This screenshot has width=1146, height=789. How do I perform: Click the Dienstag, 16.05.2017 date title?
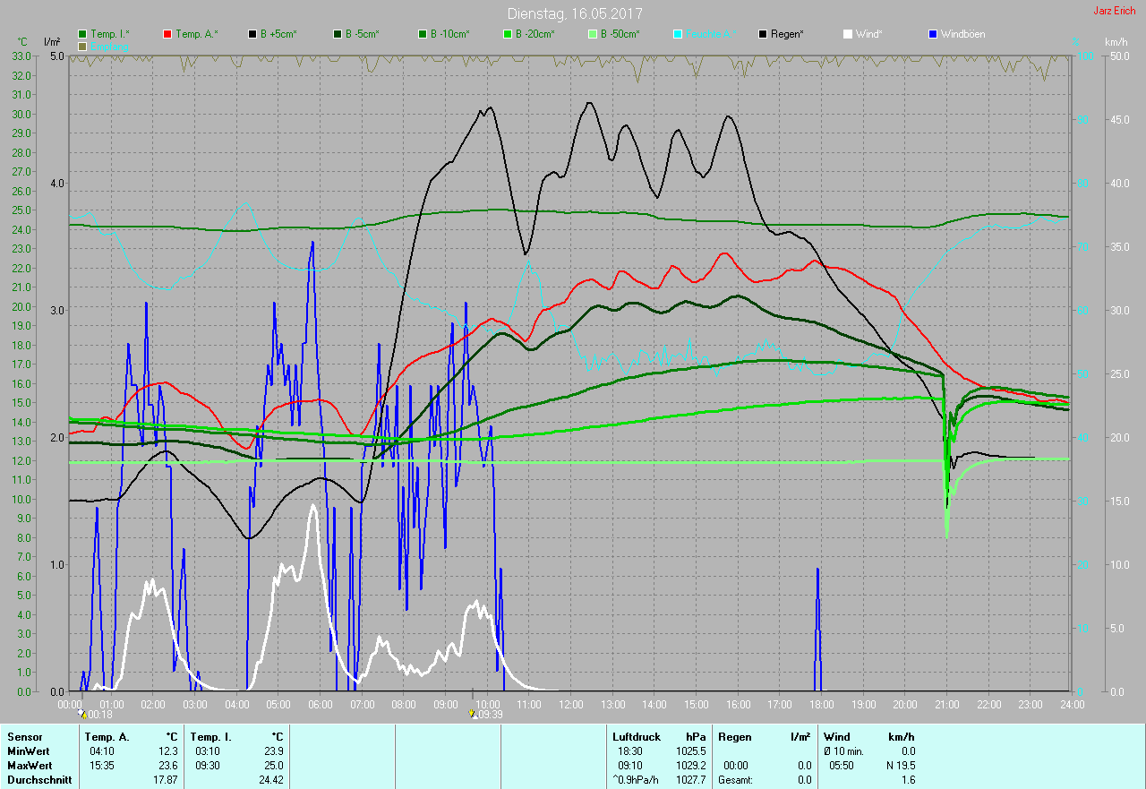pos(574,13)
